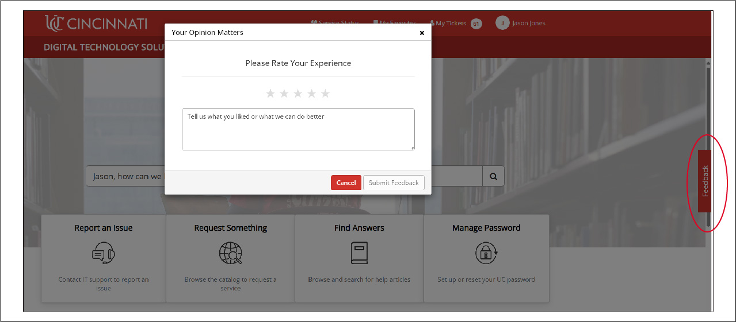Click the book Find Answers icon
This screenshot has height=322, width=736.
[359, 253]
